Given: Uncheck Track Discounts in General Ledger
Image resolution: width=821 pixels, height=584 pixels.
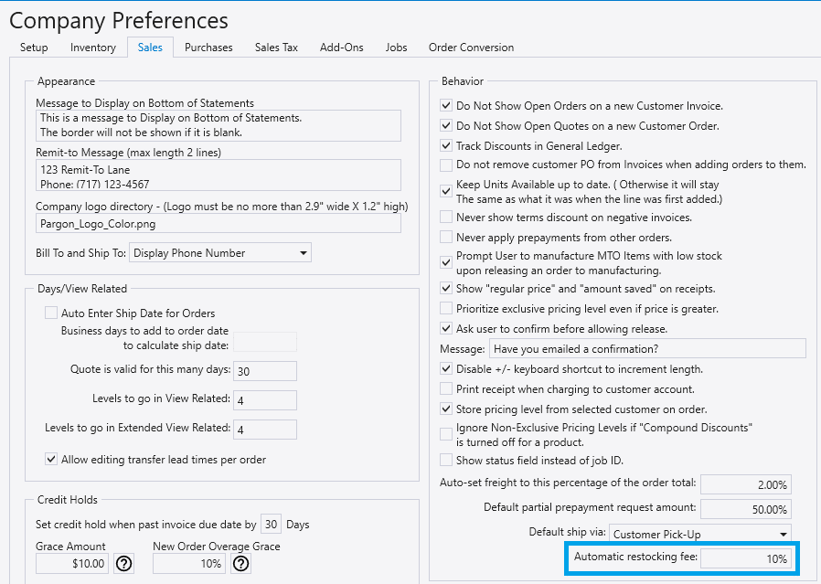Looking at the screenshot, I should point(446,146).
